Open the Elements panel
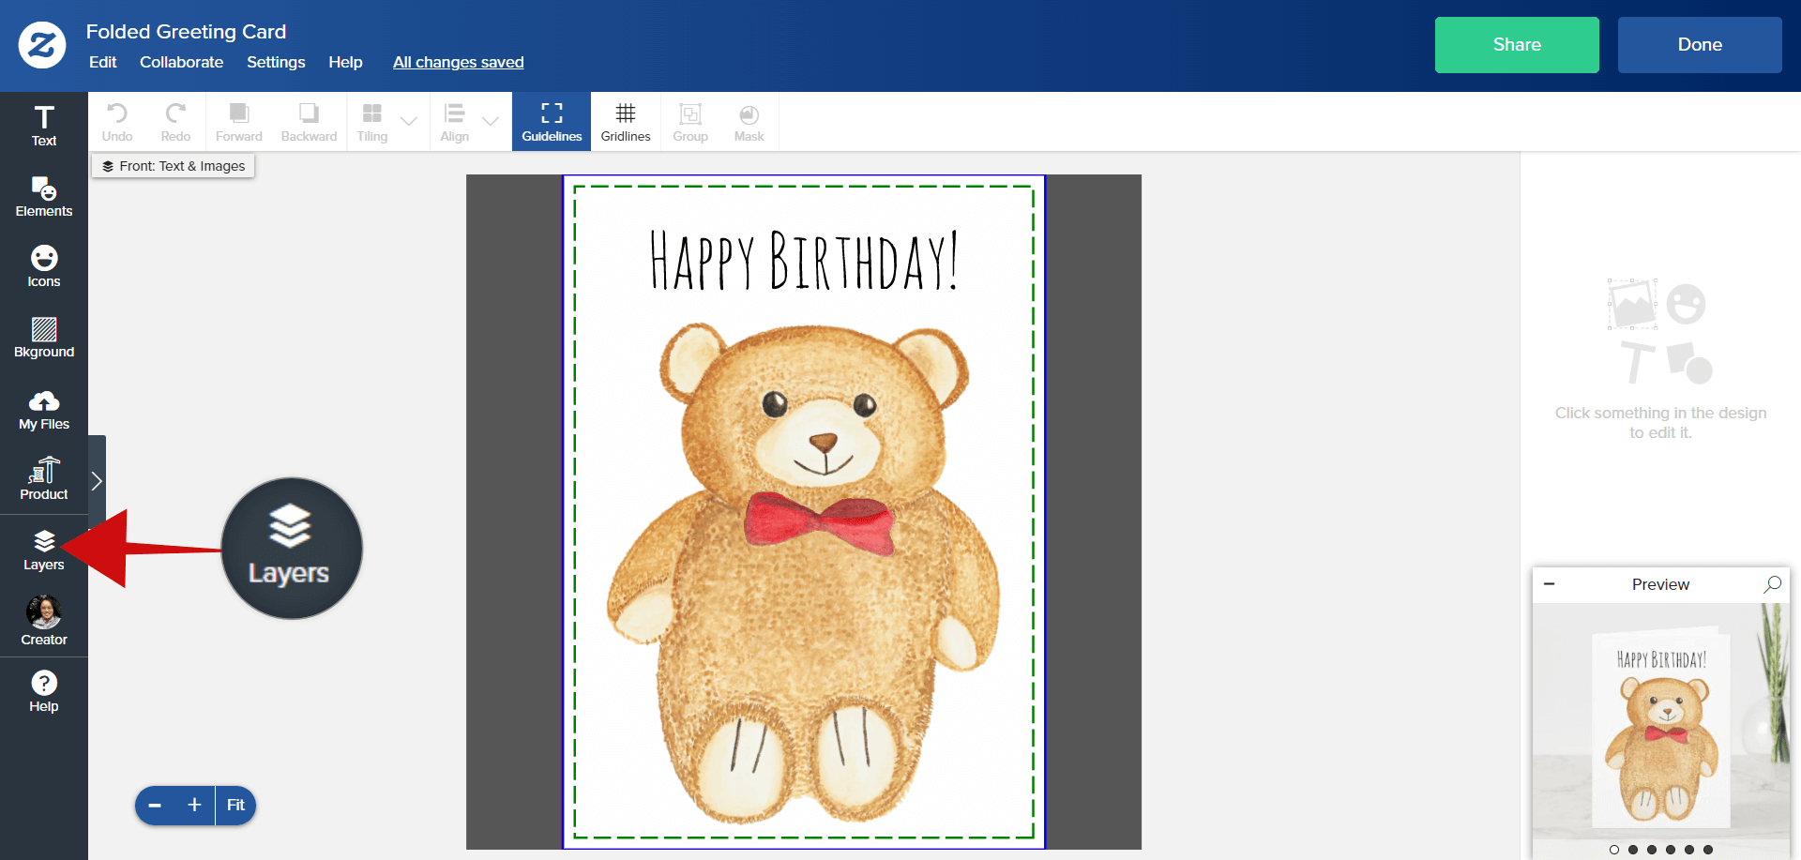 (44, 197)
